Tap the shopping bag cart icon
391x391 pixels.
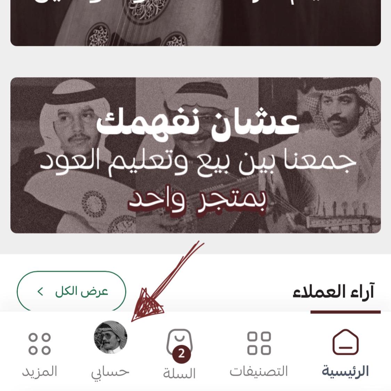[180, 342]
